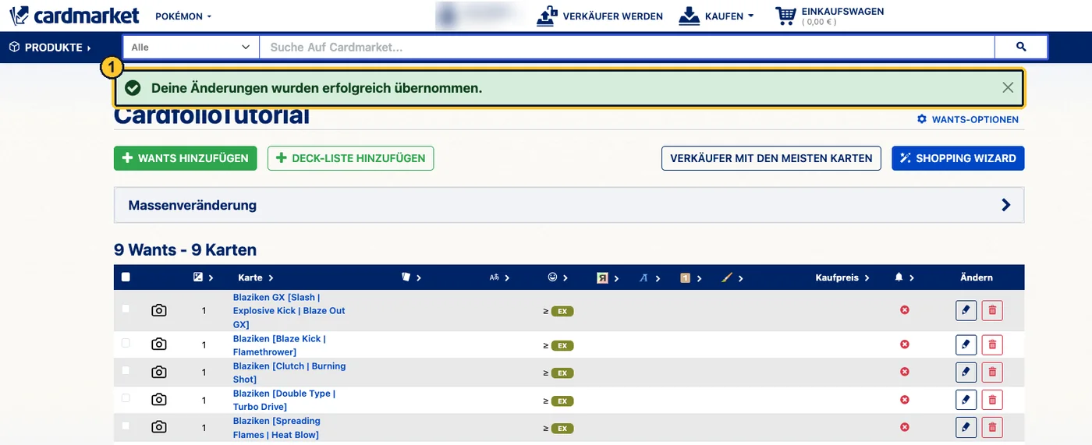The height and width of the screenshot is (445, 1092).
Task: Sort by image quantity column header
Action: coord(203,277)
